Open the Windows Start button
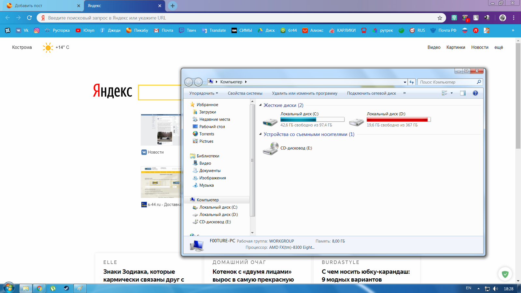Image resolution: width=521 pixels, height=293 pixels. point(9,288)
